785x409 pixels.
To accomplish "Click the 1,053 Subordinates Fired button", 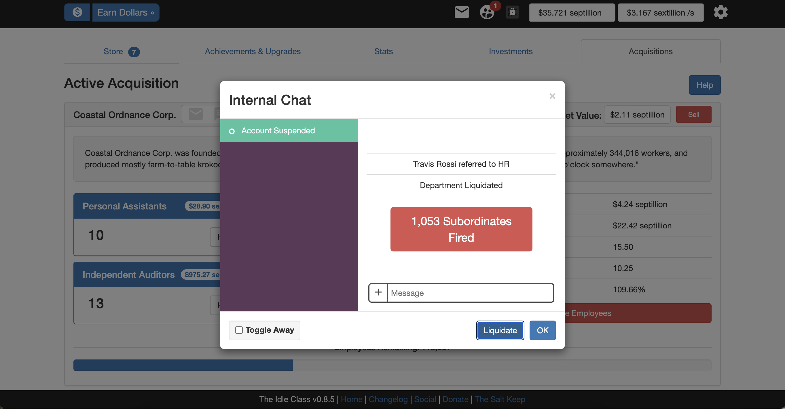I will click(461, 229).
